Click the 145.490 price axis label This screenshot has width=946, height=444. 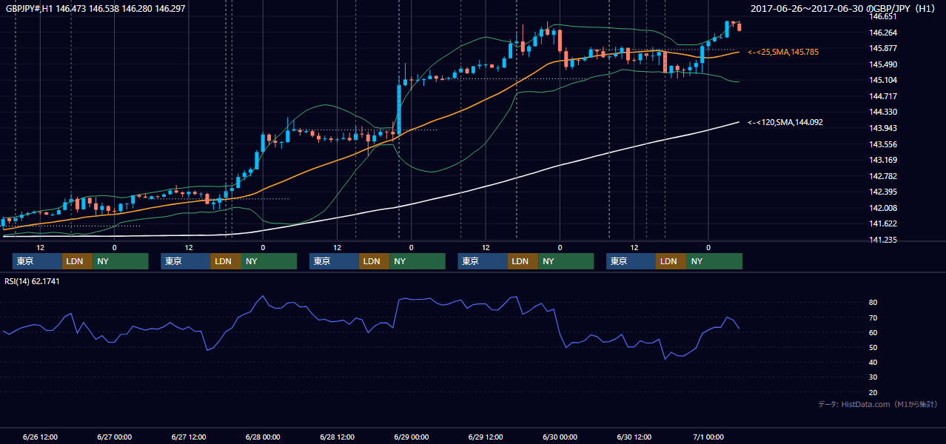tap(883, 64)
